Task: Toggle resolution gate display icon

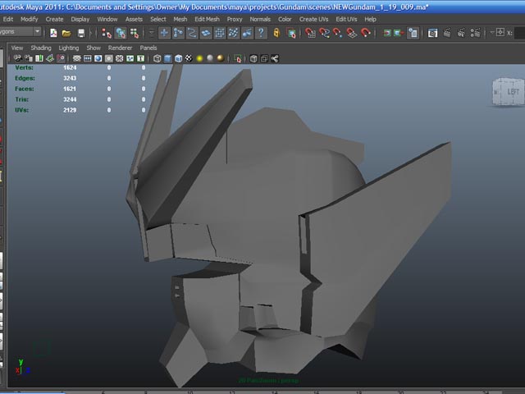Action: tap(98, 58)
